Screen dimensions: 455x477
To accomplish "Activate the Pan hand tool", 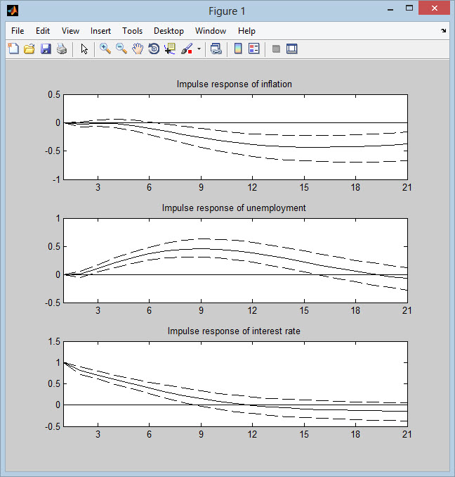I will coord(138,49).
